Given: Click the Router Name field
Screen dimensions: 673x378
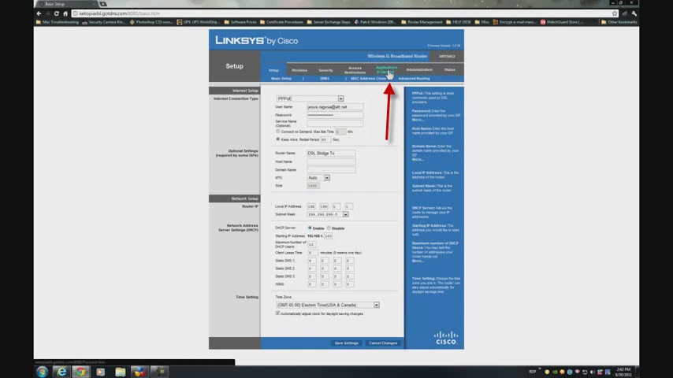Looking at the screenshot, I should coord(331,154).
